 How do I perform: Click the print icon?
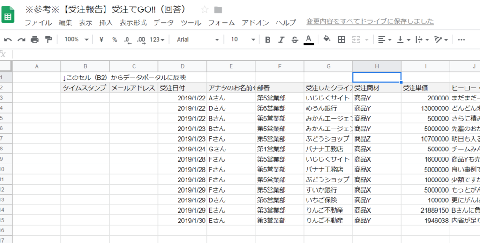35,40
